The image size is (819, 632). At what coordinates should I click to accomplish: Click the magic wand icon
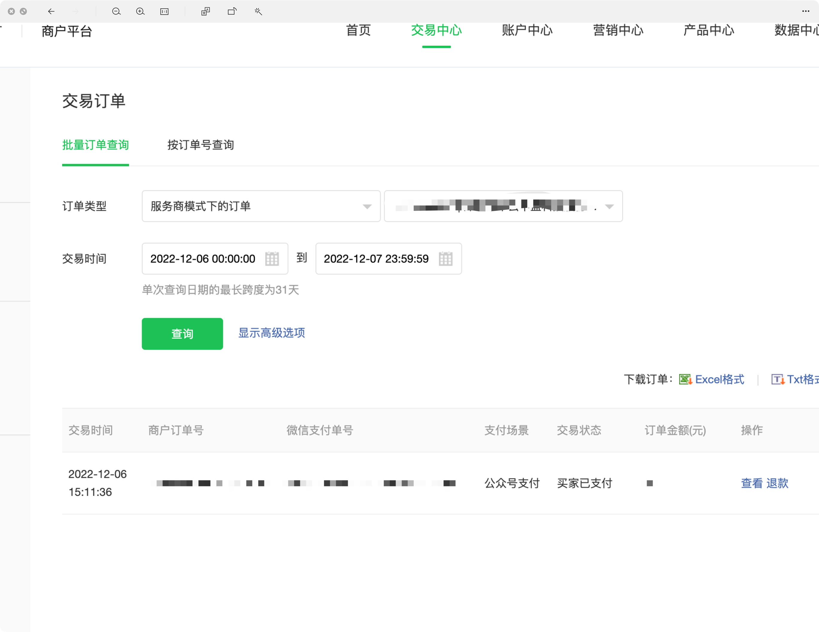(258, 12)
